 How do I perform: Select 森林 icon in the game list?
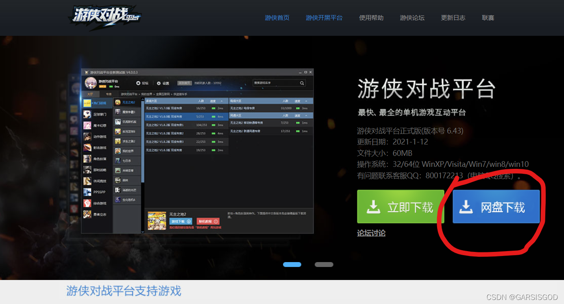click(118, 180)
